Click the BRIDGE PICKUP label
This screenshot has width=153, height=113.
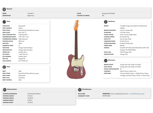108,65
